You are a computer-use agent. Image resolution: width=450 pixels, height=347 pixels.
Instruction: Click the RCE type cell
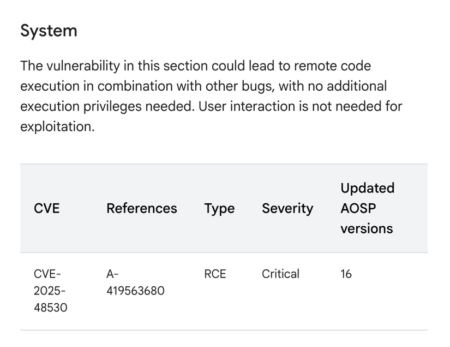pyautogui.click(x=215, y=274)
